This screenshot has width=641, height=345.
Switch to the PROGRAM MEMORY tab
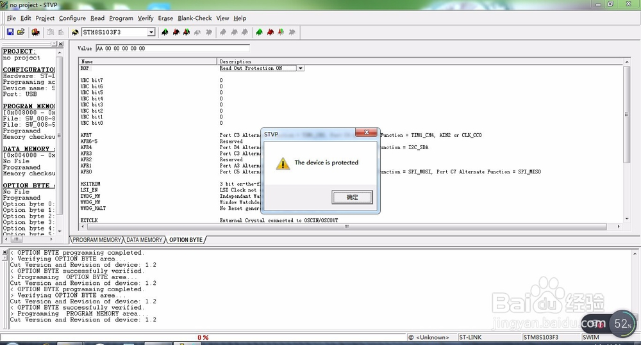(x=97, y=239)
